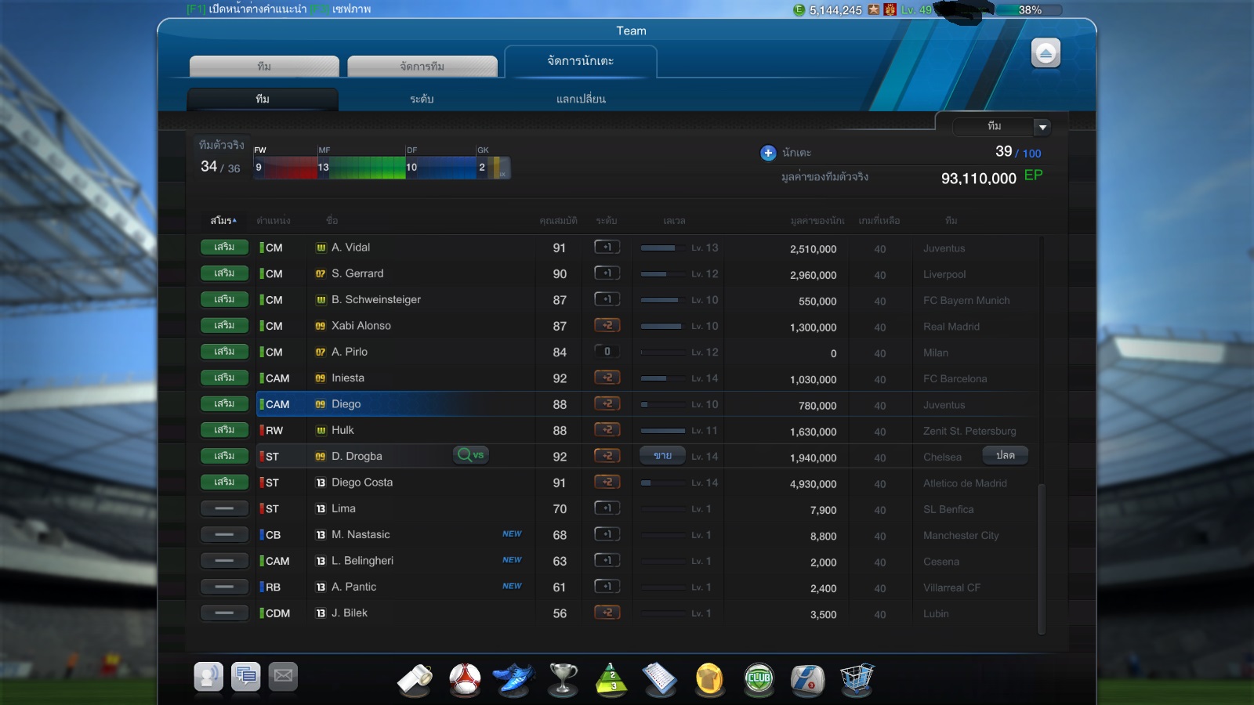Open the mail envelope icon
The height and width of the screenshot is (705, 1254).
click(284, 676)
